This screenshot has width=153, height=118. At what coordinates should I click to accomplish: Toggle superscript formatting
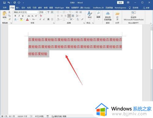point(36,16)
